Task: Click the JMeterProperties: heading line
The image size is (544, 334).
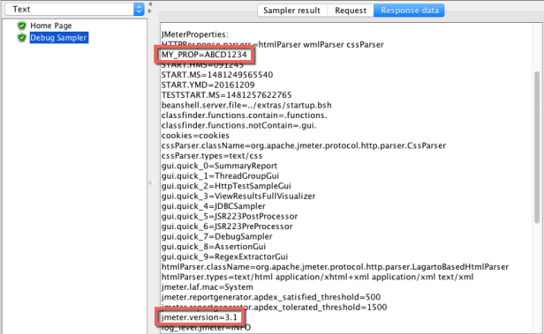Action: (195, 34)
